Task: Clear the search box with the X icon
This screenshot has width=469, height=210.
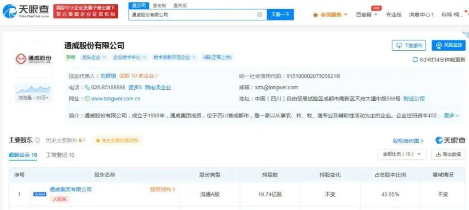Action: point(259,15)
